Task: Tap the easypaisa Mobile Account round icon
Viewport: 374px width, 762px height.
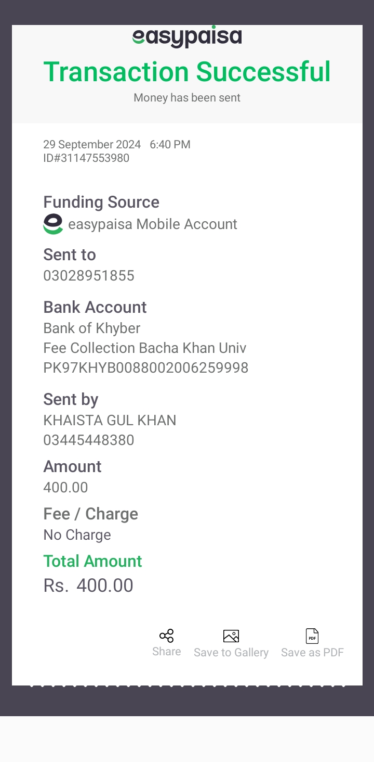Action: (53, 224)
